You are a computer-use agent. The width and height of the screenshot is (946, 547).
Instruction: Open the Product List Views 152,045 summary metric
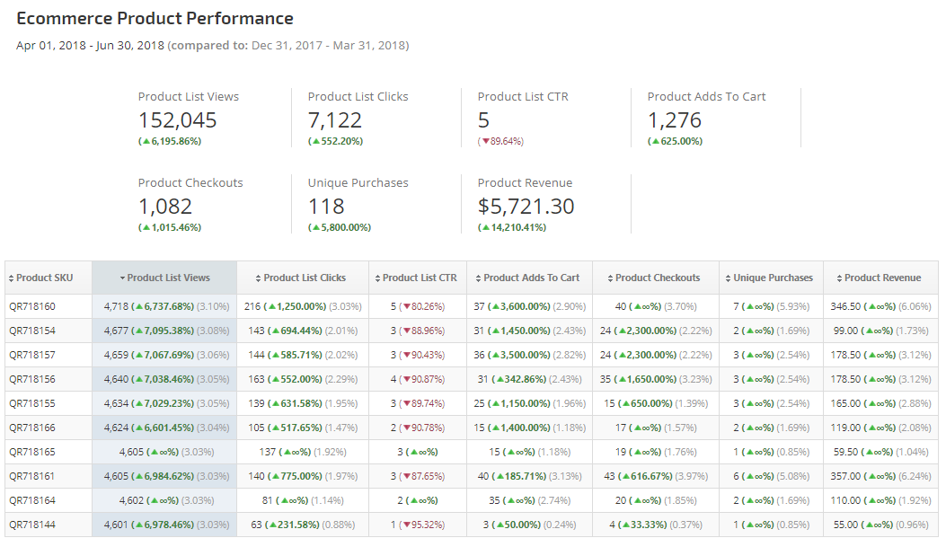pyautogui.click(x=178, y=120)
